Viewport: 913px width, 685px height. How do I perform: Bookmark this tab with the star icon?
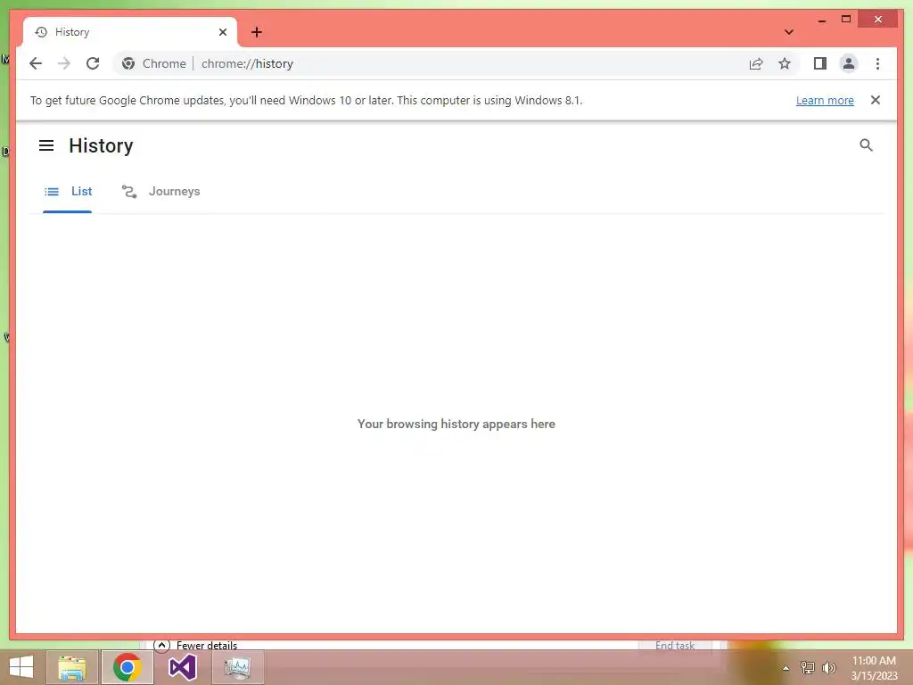(785, 63)
